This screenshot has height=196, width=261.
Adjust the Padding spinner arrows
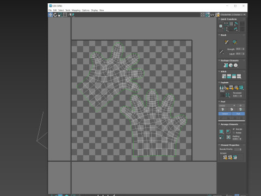240,139
